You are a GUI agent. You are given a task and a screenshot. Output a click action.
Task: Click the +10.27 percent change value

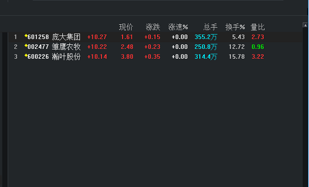pos(97,37)
